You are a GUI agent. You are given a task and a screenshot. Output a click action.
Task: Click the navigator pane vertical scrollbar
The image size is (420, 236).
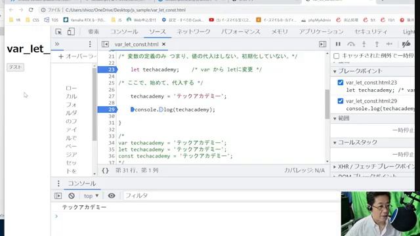94,104
